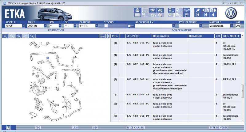This screenshot has width=246, height=132.
Task: Click the KAT field showing 203
Action: [x=238, y=26]
